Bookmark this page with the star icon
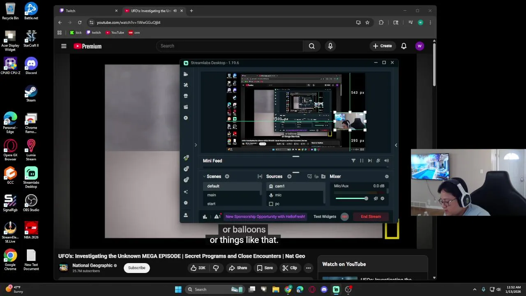The width and height of the screenshot is (526, 296). 367,23
